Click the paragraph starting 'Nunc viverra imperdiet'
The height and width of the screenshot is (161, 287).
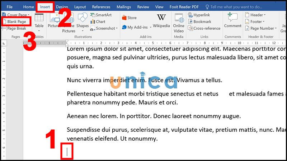pyautogui.click(x=145, y=80)
